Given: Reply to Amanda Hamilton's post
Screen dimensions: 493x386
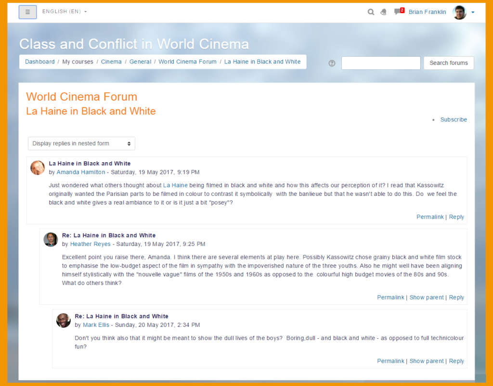Looking at the screenshot, I should [456, 217].
